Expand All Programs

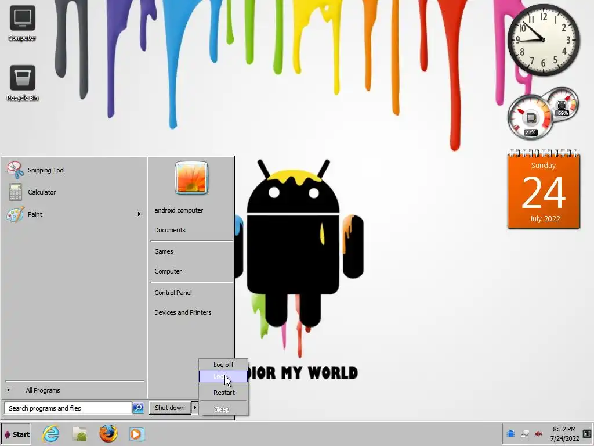(x=74, y=390)
